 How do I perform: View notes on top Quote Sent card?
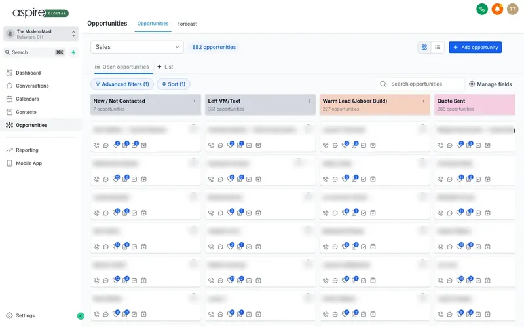coord(469,145)
